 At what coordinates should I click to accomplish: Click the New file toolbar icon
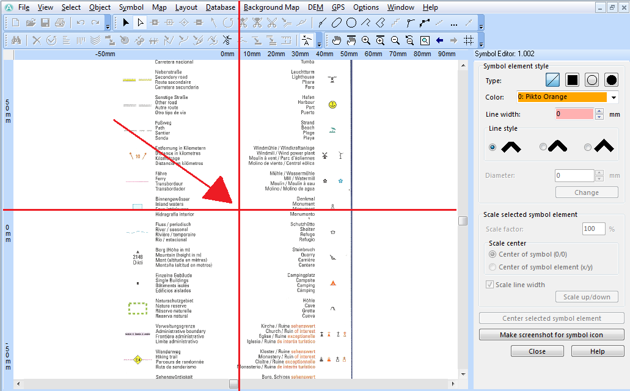[16, 23]
